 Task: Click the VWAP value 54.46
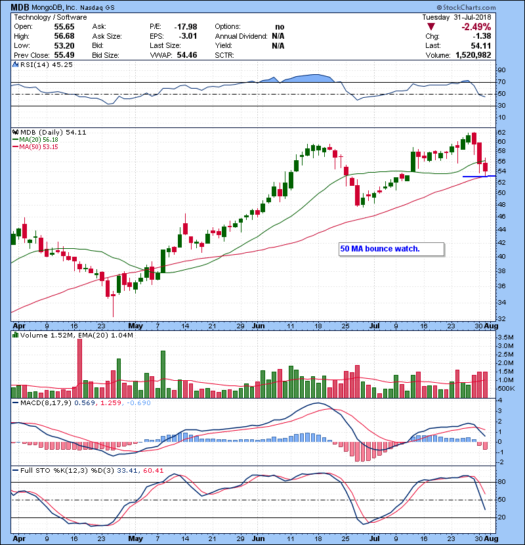point(187,55)
